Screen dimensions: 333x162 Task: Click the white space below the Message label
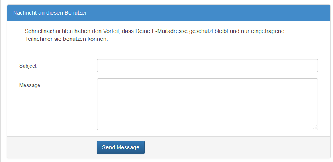tap(51, 110)
